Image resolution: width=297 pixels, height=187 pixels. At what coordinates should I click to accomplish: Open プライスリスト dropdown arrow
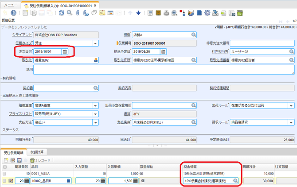click(95, 114)
